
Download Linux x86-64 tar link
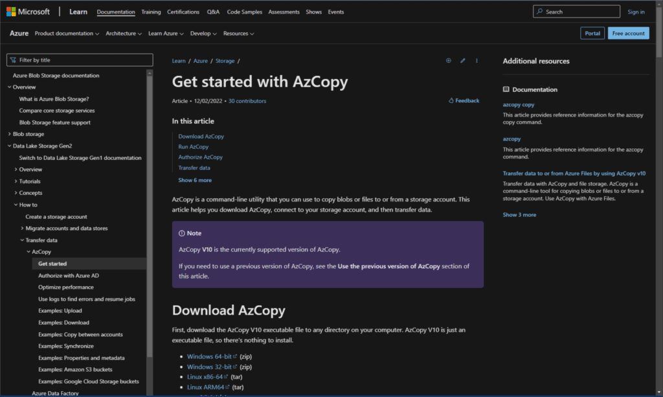[x=207, y=377]
